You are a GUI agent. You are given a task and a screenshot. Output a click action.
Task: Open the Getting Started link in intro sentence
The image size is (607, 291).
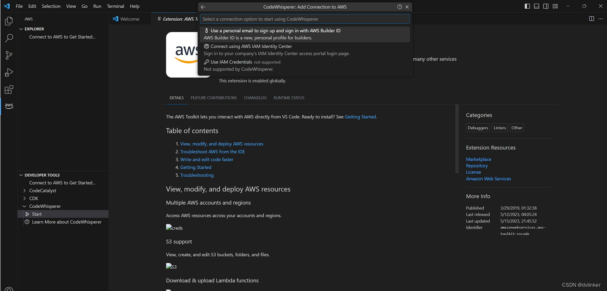tap(360, 117)
